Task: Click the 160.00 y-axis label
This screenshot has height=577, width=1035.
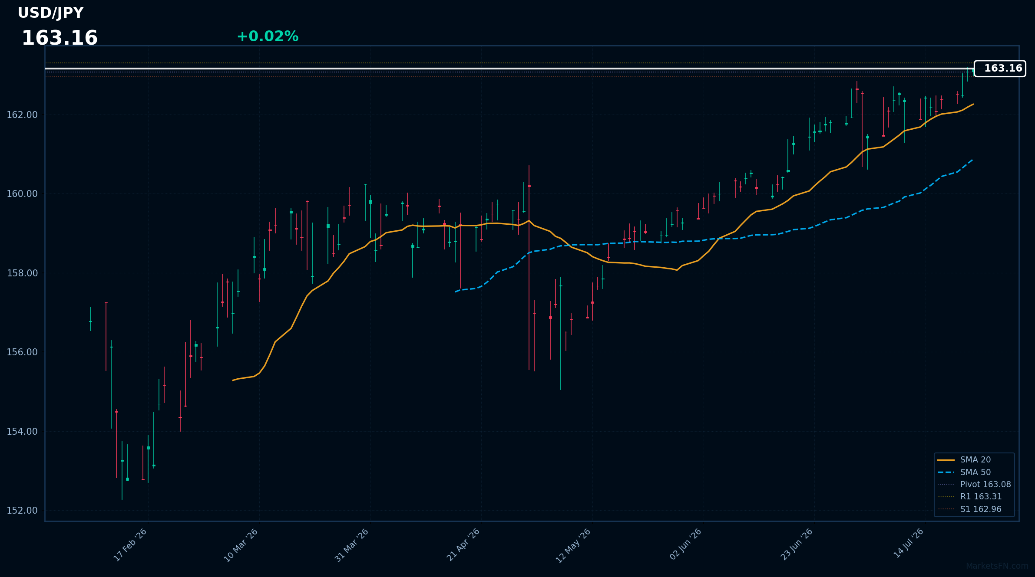Action: coord(22,194)
